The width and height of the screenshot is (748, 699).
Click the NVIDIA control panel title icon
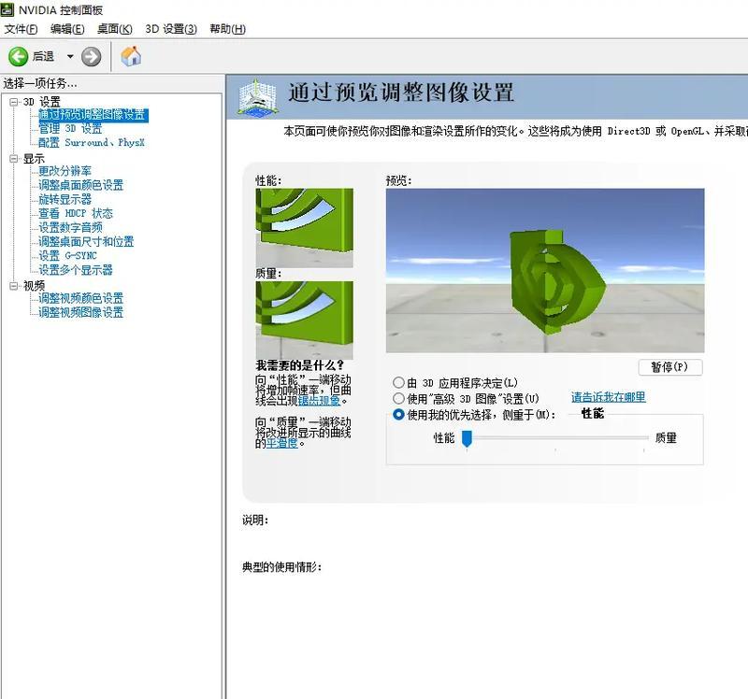pyautogui.click(x=7, y=9)
